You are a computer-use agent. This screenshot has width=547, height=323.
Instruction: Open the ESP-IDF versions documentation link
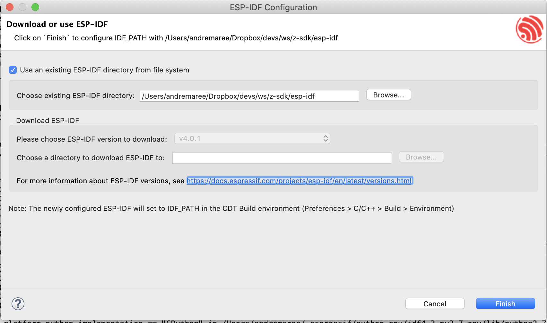pyautogui.click(x=300, y=180)
